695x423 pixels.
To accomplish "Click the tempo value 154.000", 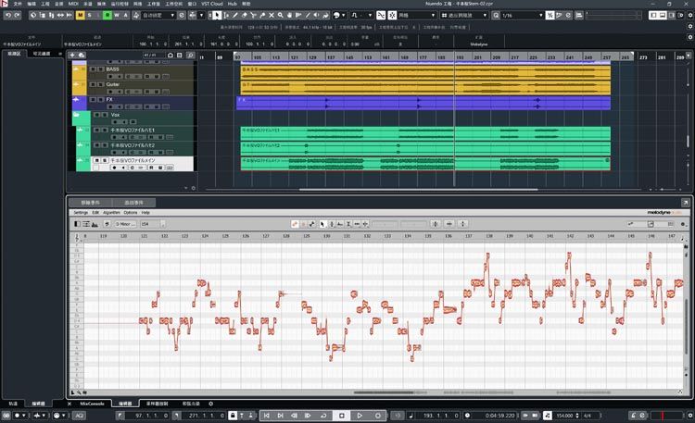I will click(564, 416).
